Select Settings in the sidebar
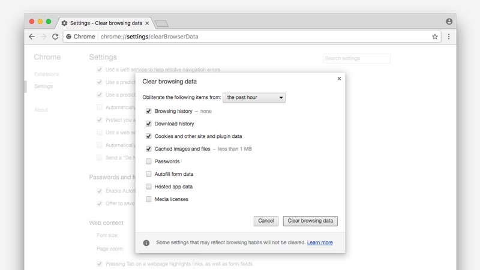The width and height of the screenshot is (480, 270). click(43, 86)
